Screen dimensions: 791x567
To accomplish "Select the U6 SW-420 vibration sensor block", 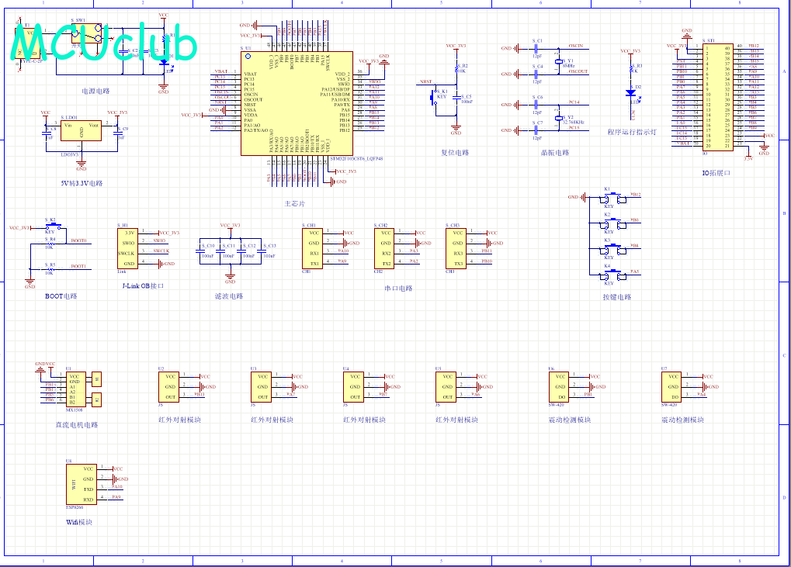I will coord(559,387).
